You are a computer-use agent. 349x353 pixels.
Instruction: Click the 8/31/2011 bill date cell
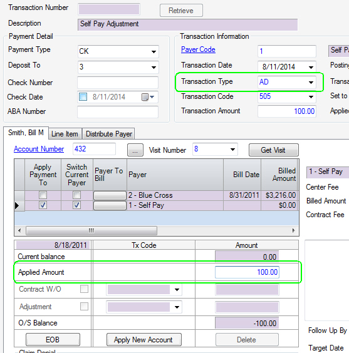242,195
